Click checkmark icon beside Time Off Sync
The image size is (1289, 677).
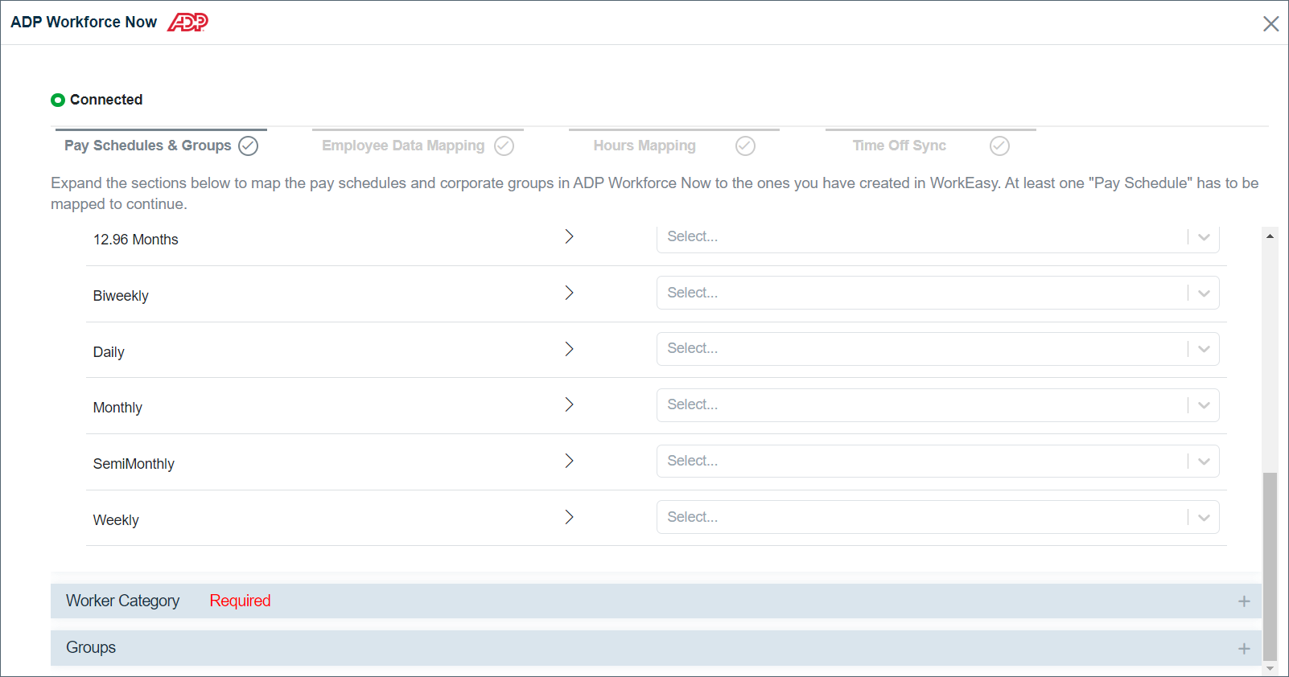point(1000,146)
